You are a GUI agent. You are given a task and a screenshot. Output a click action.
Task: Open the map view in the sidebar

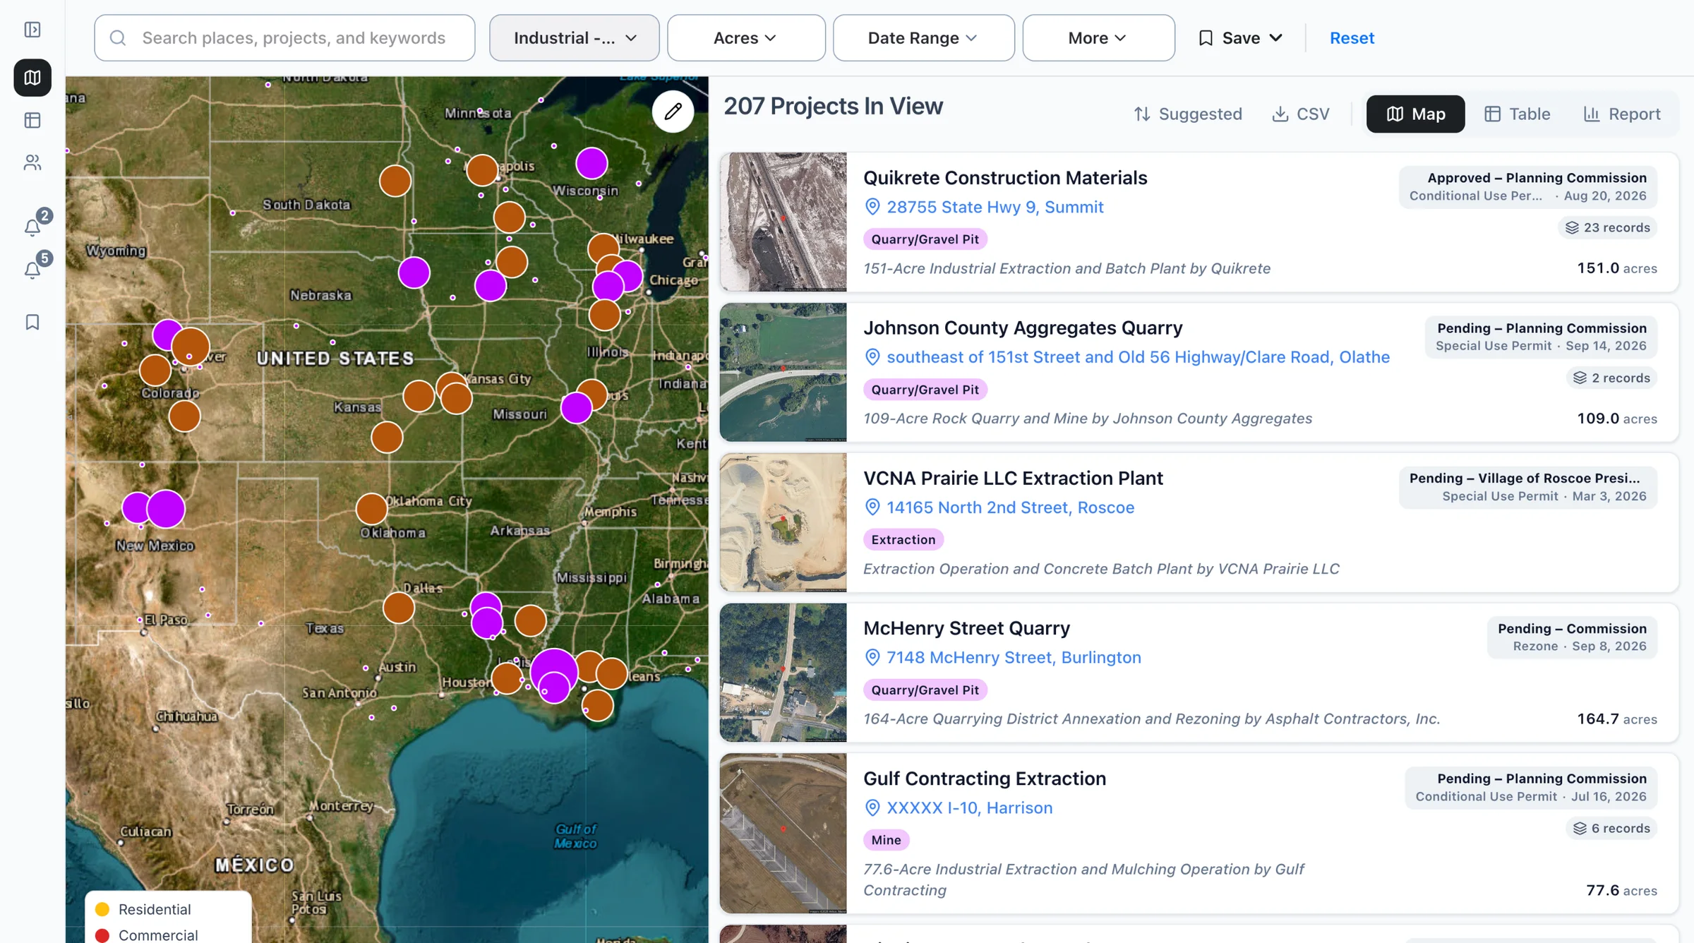[32, 77]
